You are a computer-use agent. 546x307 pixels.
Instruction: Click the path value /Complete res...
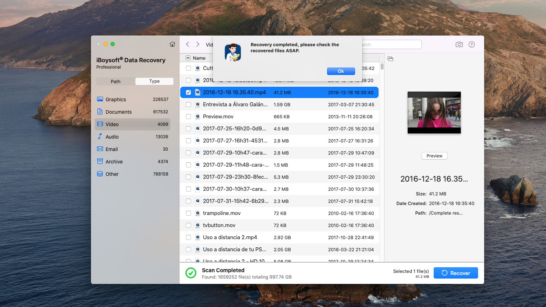pyautogui.click(x=446, y=213)
